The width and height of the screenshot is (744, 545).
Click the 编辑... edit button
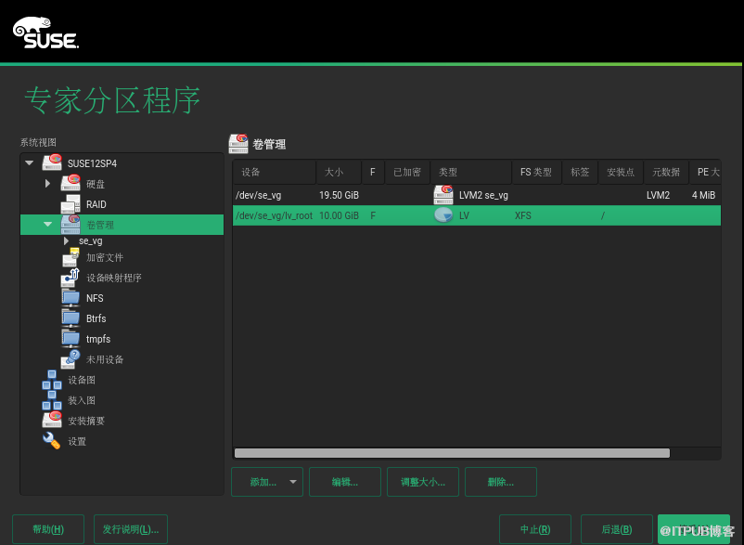click(345, 482)
